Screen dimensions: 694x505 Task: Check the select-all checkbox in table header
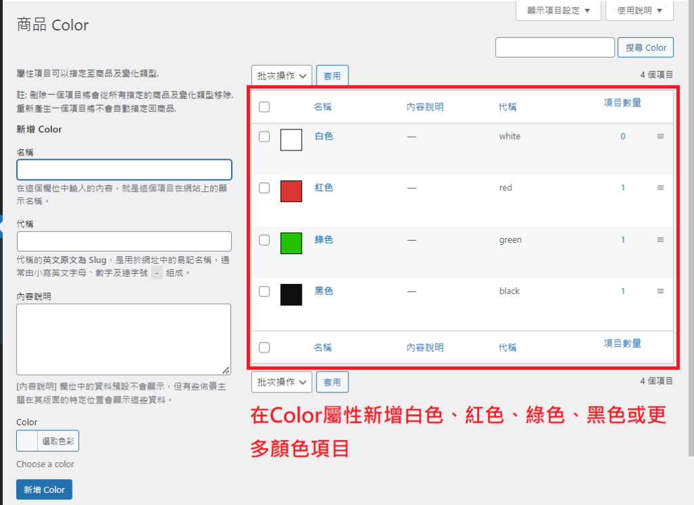click(x=264, y=106)
